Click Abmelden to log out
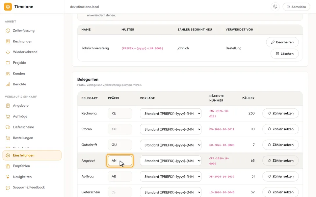Viewport: 316px width, 197px height. tap(296, 7)
